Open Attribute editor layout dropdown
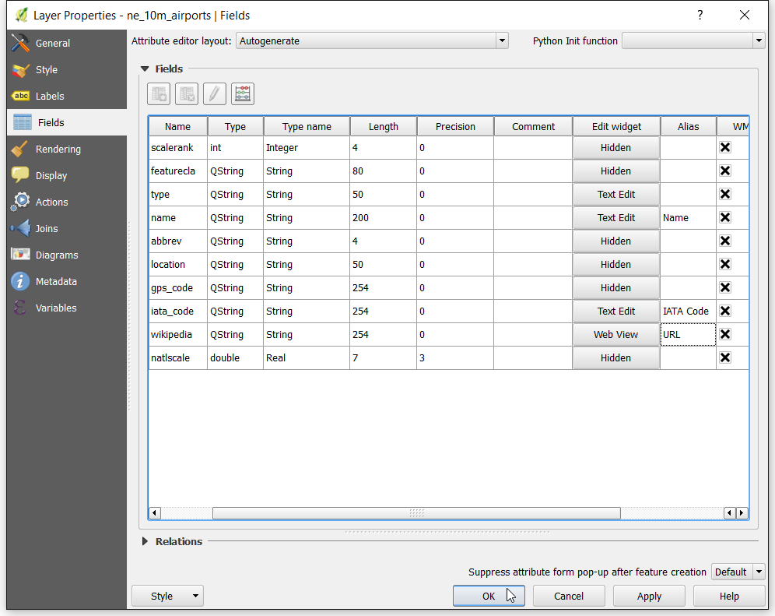 372,41
